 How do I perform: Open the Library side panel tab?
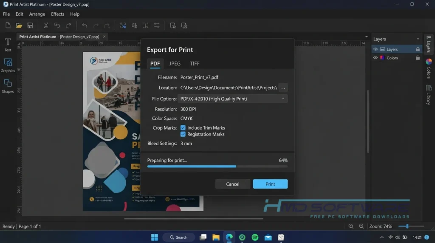[x=429, y=95]
